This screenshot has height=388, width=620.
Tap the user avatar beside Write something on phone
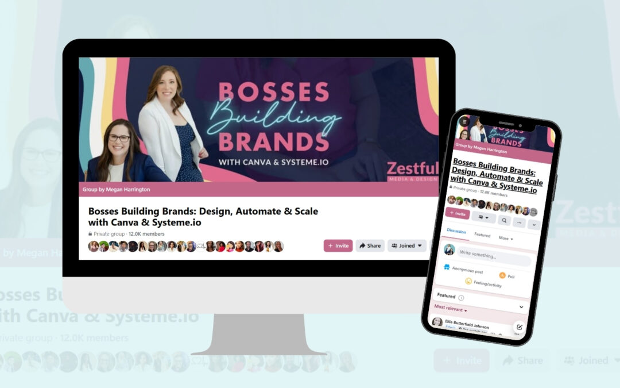449,249
